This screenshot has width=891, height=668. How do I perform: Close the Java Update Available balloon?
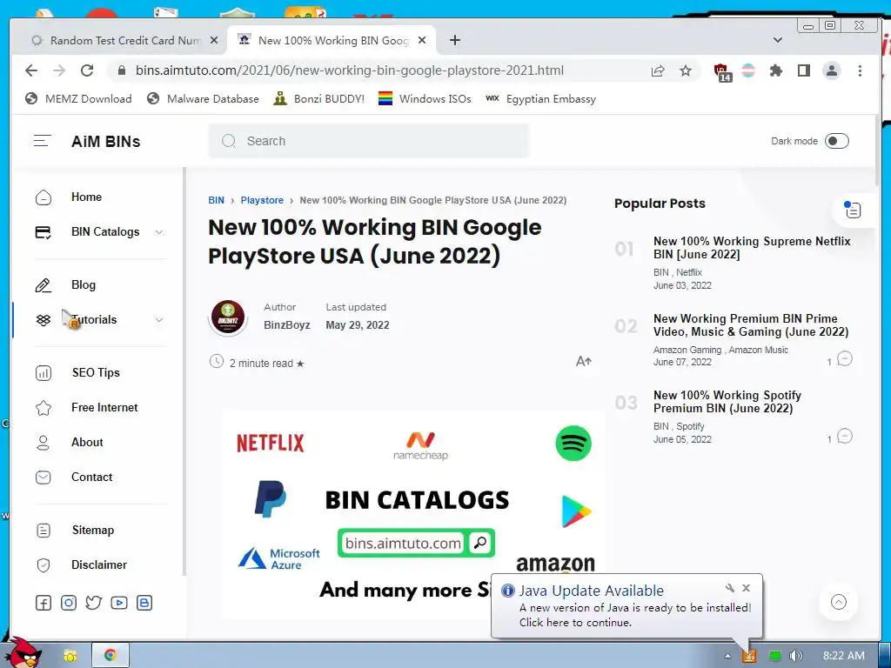[746, 588]
